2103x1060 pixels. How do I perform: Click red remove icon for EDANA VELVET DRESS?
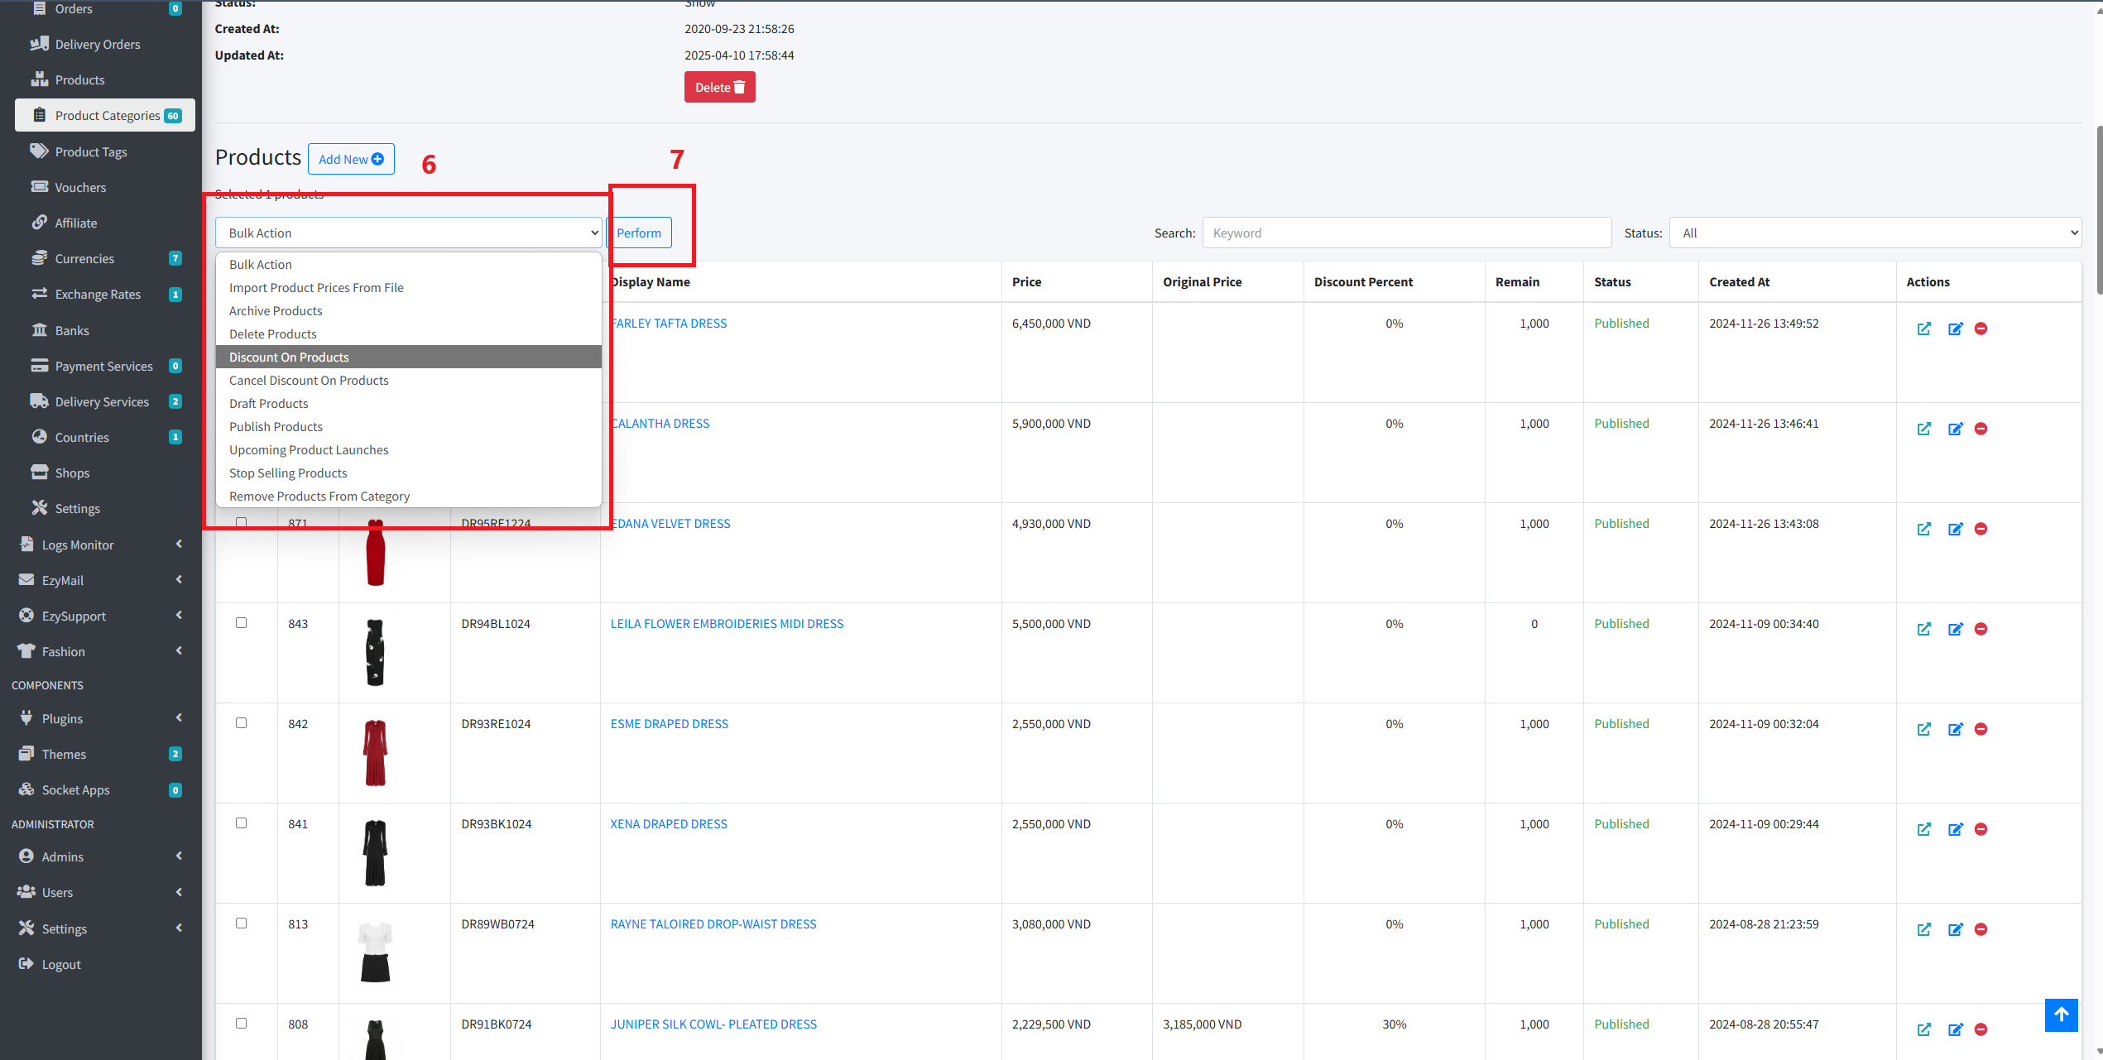click(x=1981, y=529)
